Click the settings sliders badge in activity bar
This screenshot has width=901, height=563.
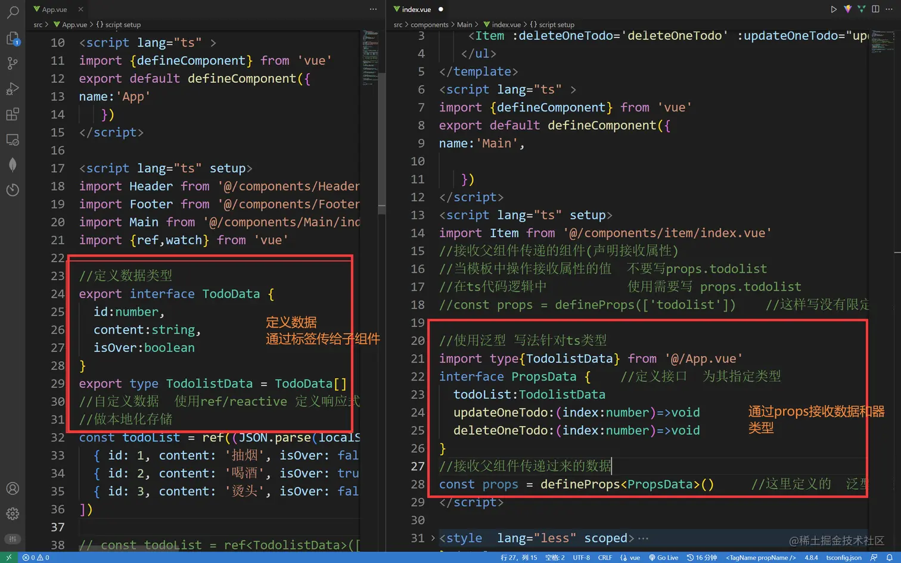coord(13,539)
